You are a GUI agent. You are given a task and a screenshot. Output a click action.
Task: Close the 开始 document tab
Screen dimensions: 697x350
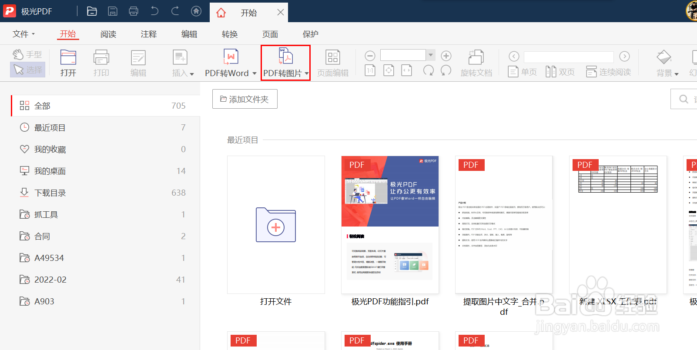(281, 12)
